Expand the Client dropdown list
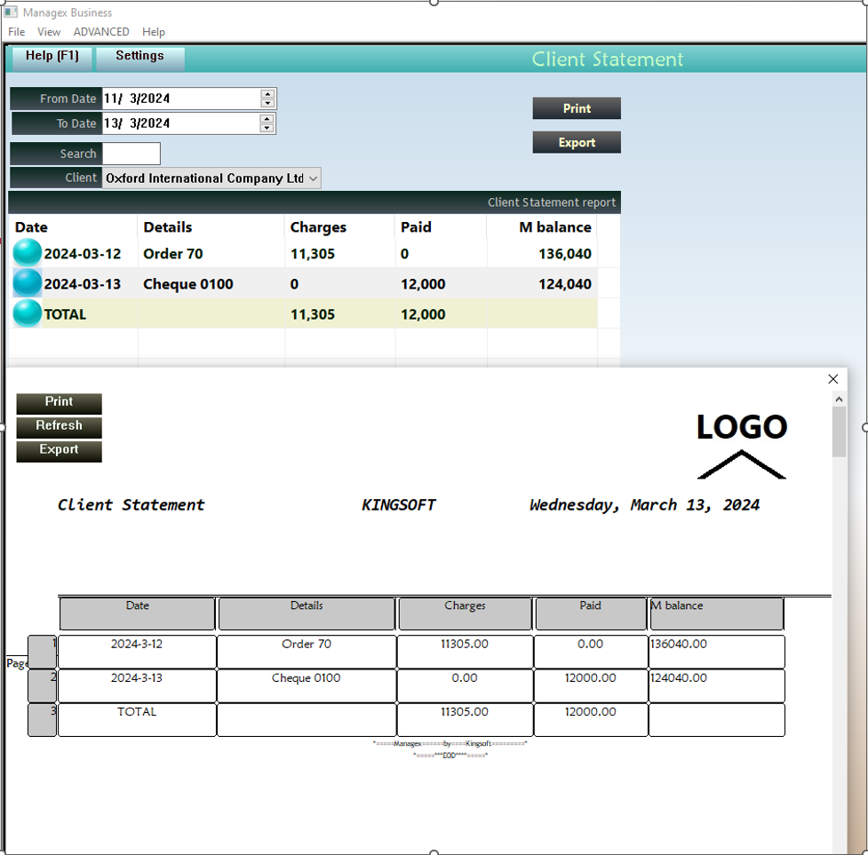The width and height of the screenshot is (868, 855). (313, 178)
